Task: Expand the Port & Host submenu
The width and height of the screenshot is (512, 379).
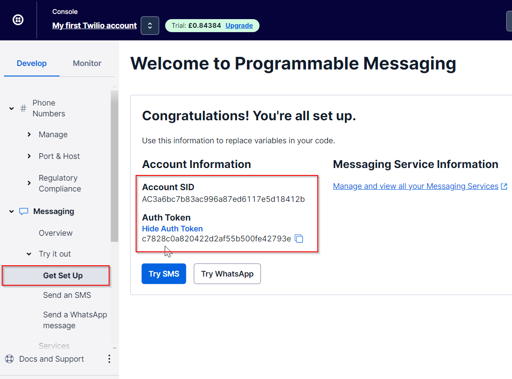Action: click(x=29, y=156)
